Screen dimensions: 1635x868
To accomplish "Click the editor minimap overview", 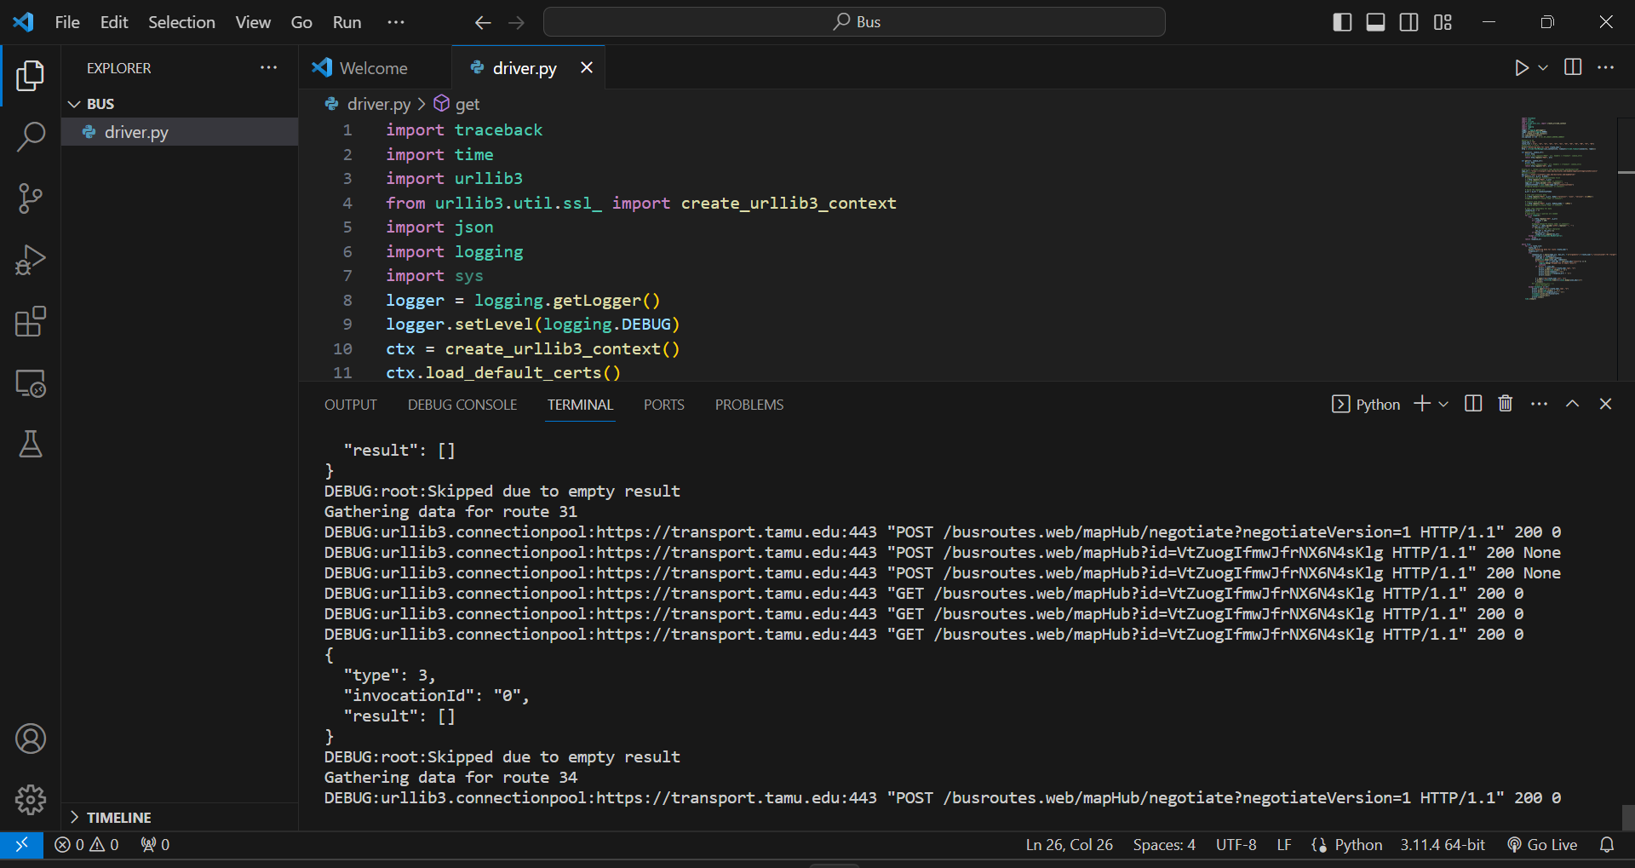I will pos(1569,209).
